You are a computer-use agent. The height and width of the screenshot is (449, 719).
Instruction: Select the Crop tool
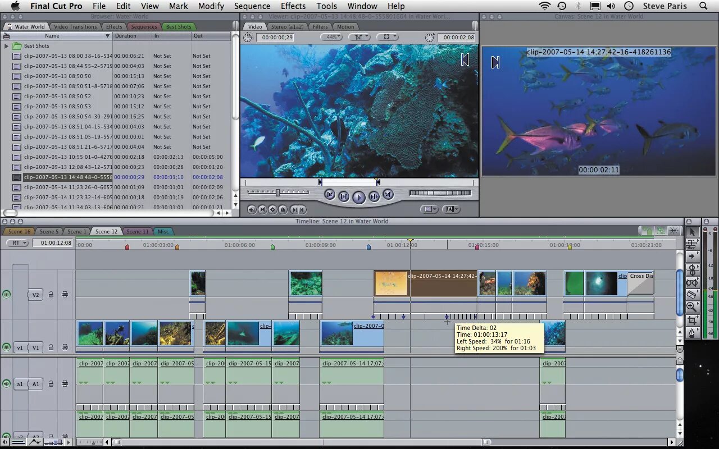coord(692,320)
